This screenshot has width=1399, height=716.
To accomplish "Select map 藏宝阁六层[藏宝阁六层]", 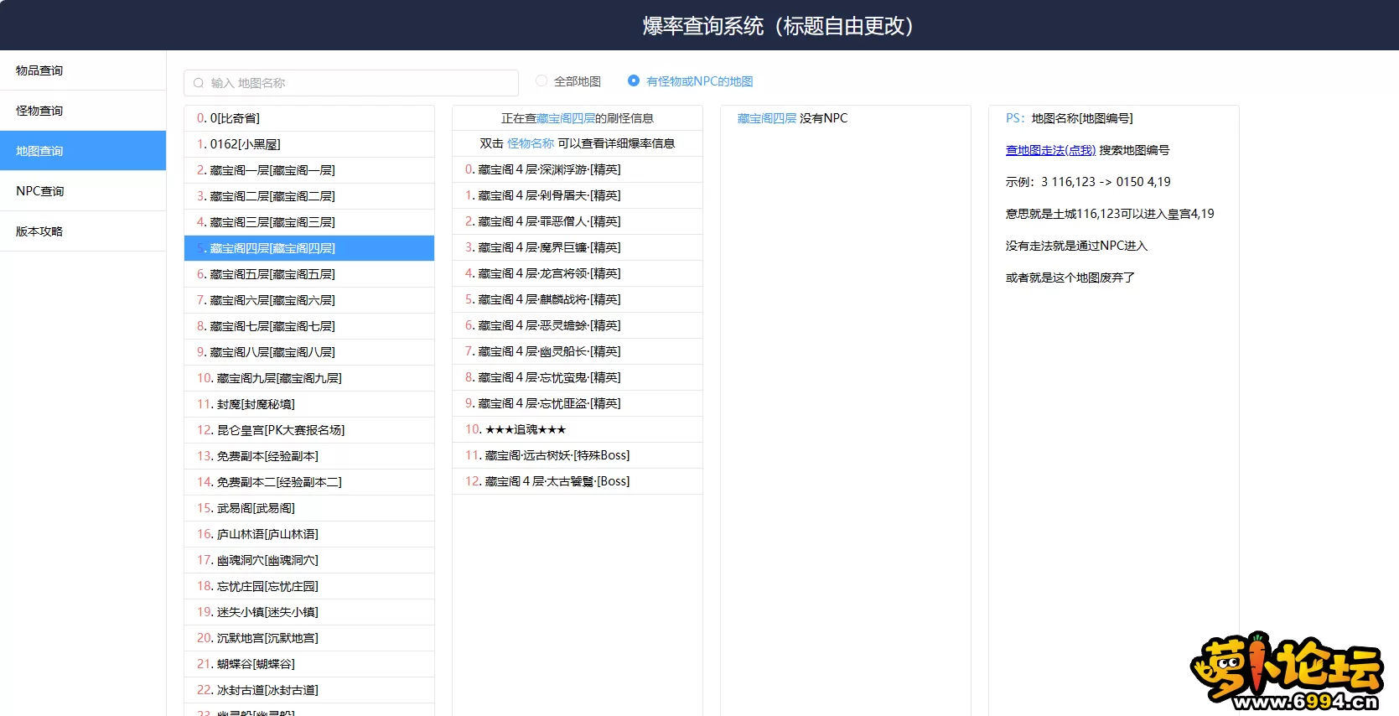I will (x=309, y=300).
